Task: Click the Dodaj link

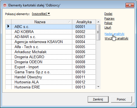Action: click(x=108, y=14)
